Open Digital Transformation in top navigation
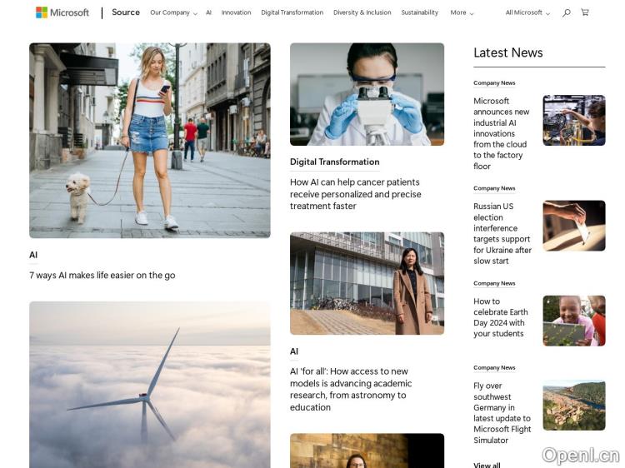The width and height of the screenshot is (625, 468). click(292, 13)
